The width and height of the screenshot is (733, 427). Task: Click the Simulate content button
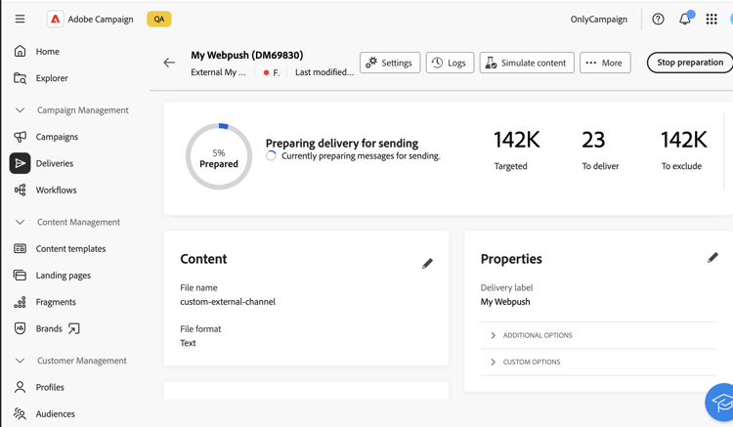(x=527, y=63)
